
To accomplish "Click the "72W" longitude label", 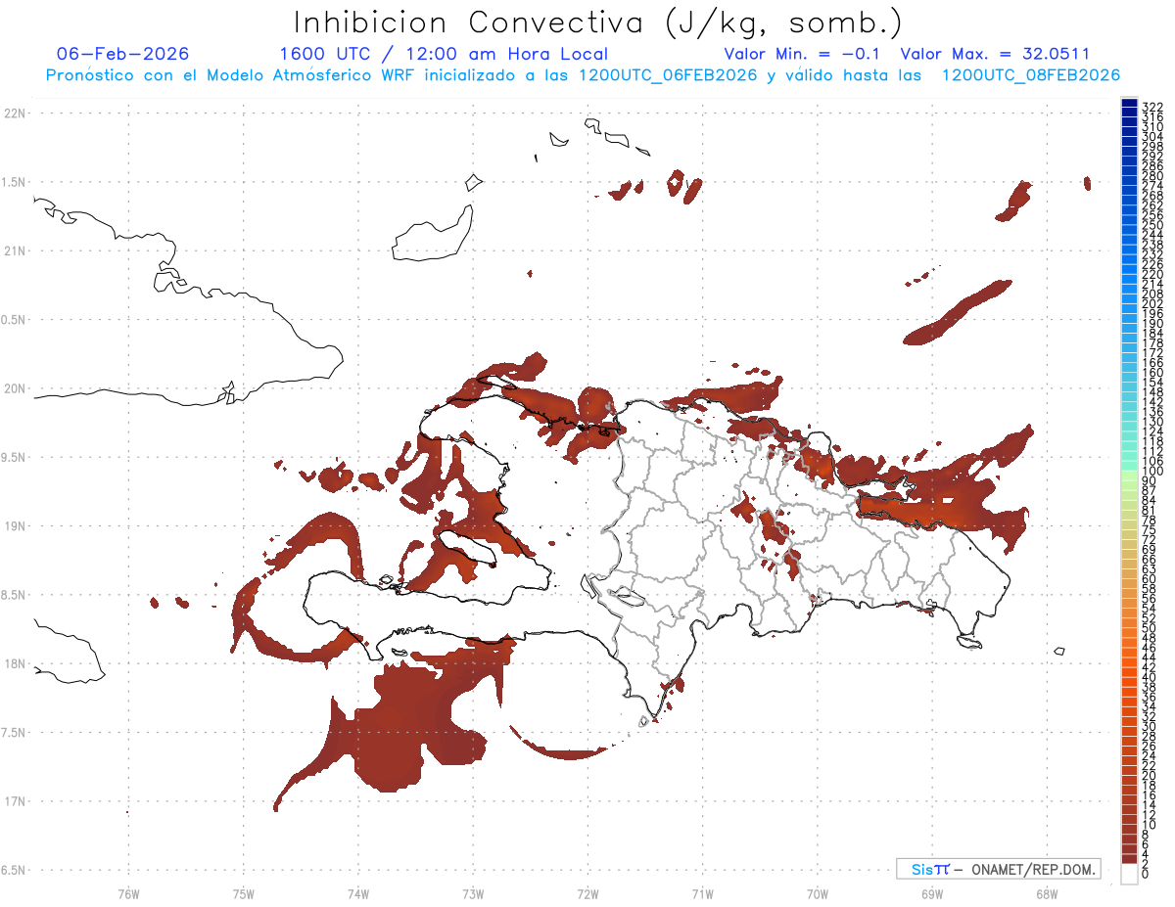I will click(x=587, y=892).
